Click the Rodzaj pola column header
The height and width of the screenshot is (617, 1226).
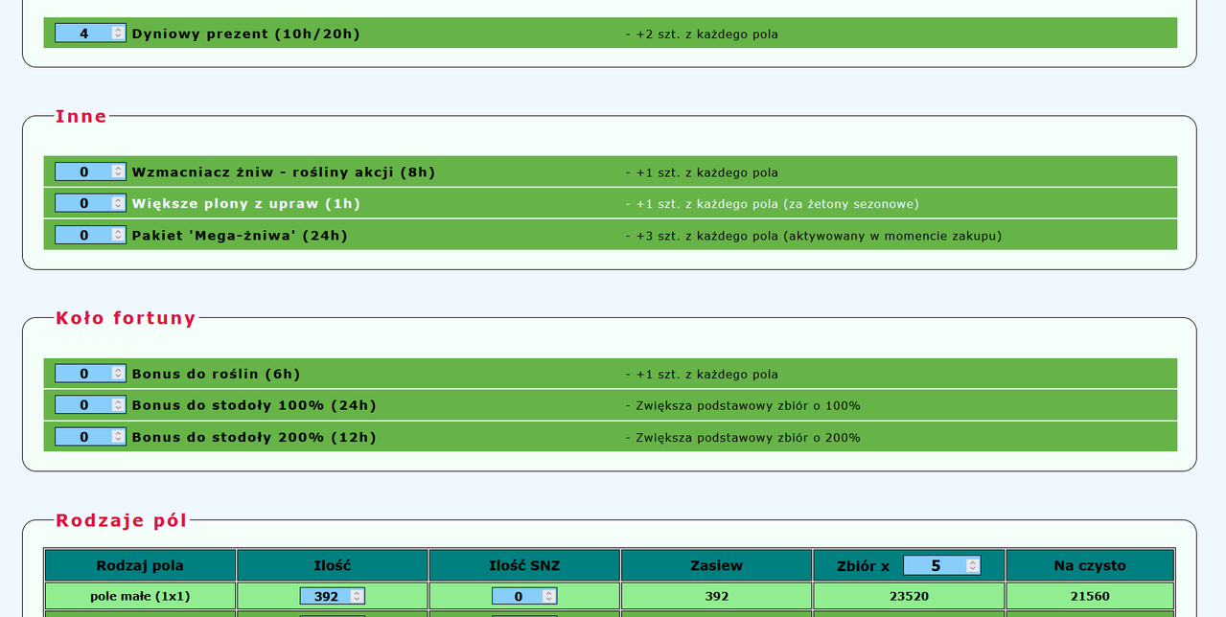pos(140,565)
